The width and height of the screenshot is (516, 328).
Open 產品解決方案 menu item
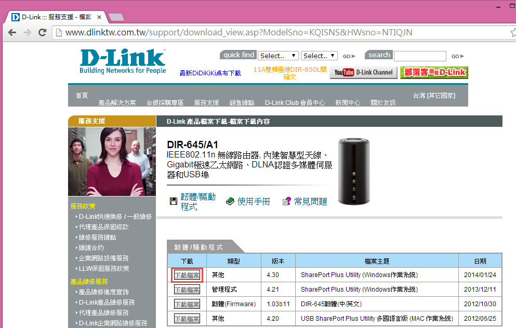click(x=117, y=103)
